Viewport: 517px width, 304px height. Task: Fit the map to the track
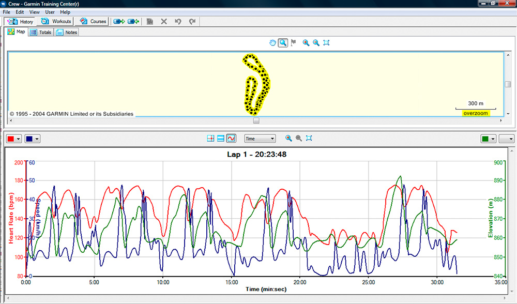coord(326,42)
